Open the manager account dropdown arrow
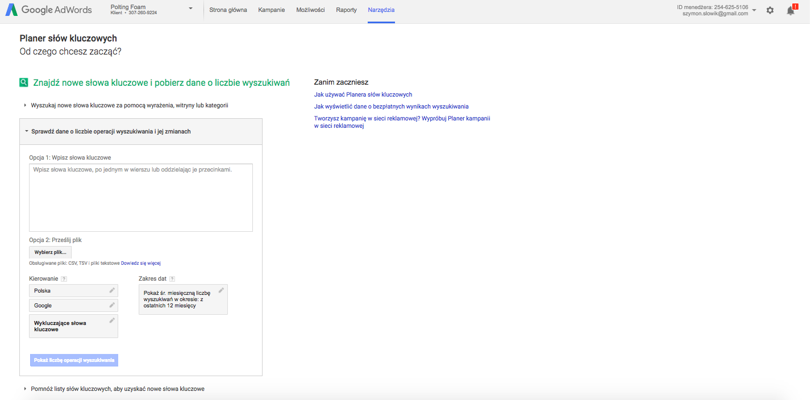The height and width of the screenshot is (400, 811). (x=754, y=10)
